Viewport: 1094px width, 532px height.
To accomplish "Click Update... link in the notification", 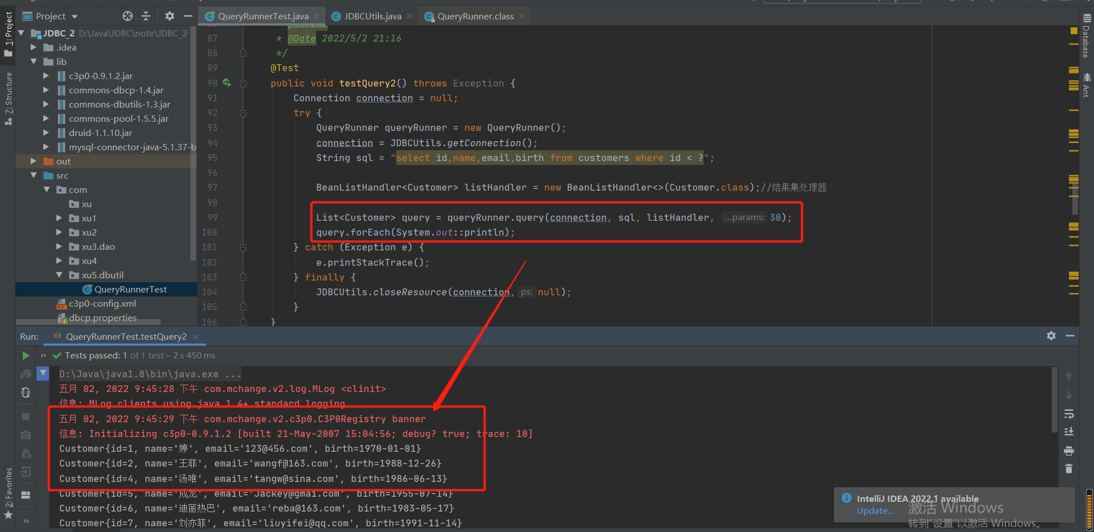I will [875, 510].
